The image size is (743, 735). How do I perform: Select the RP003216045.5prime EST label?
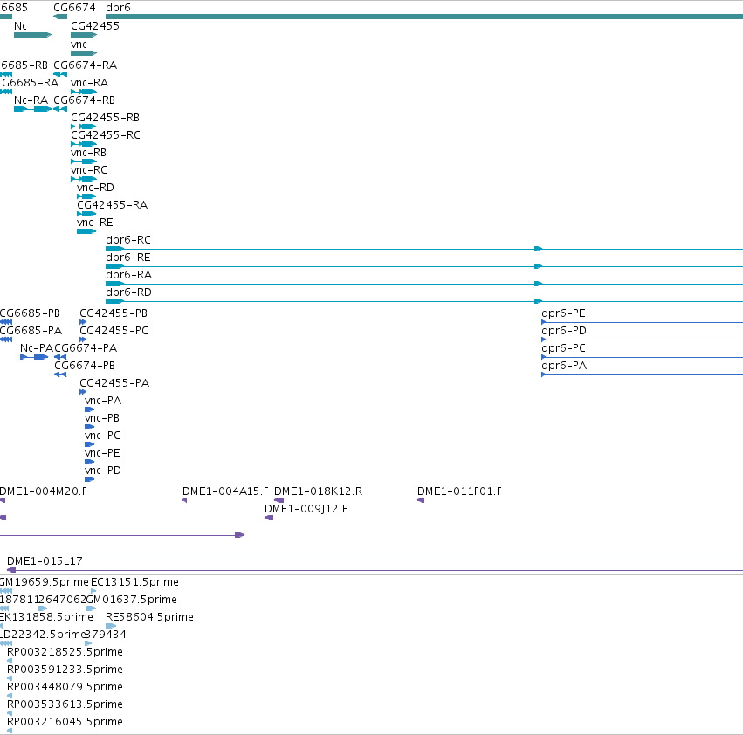(65, 722)
